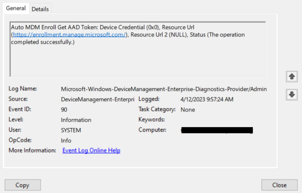Switch to the Details tab
Image resolution: width=302 pixels, height=193 pixels.
40,9
